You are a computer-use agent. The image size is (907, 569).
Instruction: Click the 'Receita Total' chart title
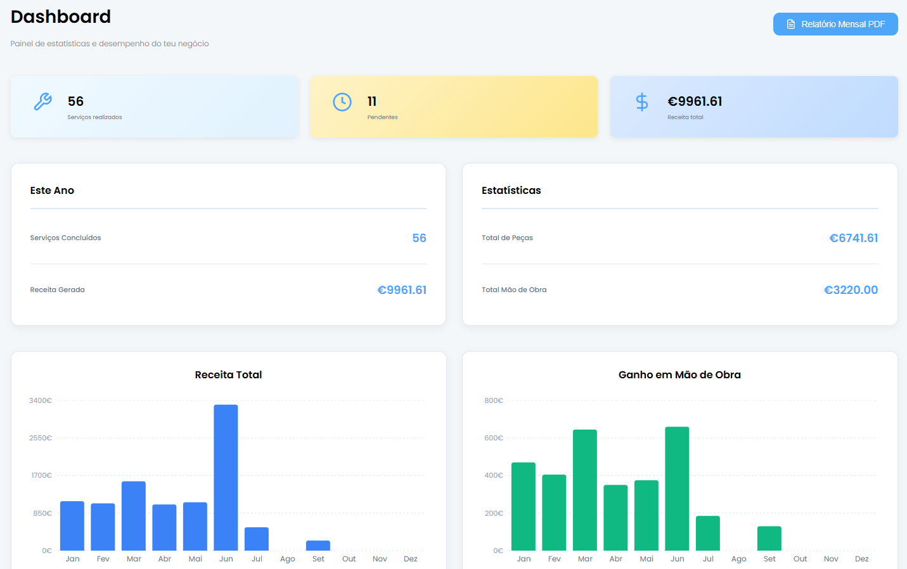click(228, 374)
